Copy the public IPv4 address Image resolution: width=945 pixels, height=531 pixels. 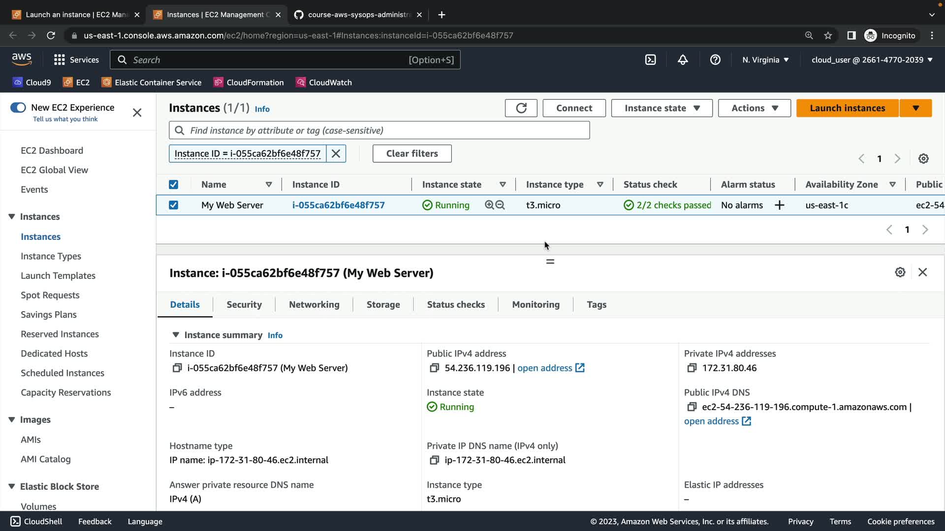point(434,368)
